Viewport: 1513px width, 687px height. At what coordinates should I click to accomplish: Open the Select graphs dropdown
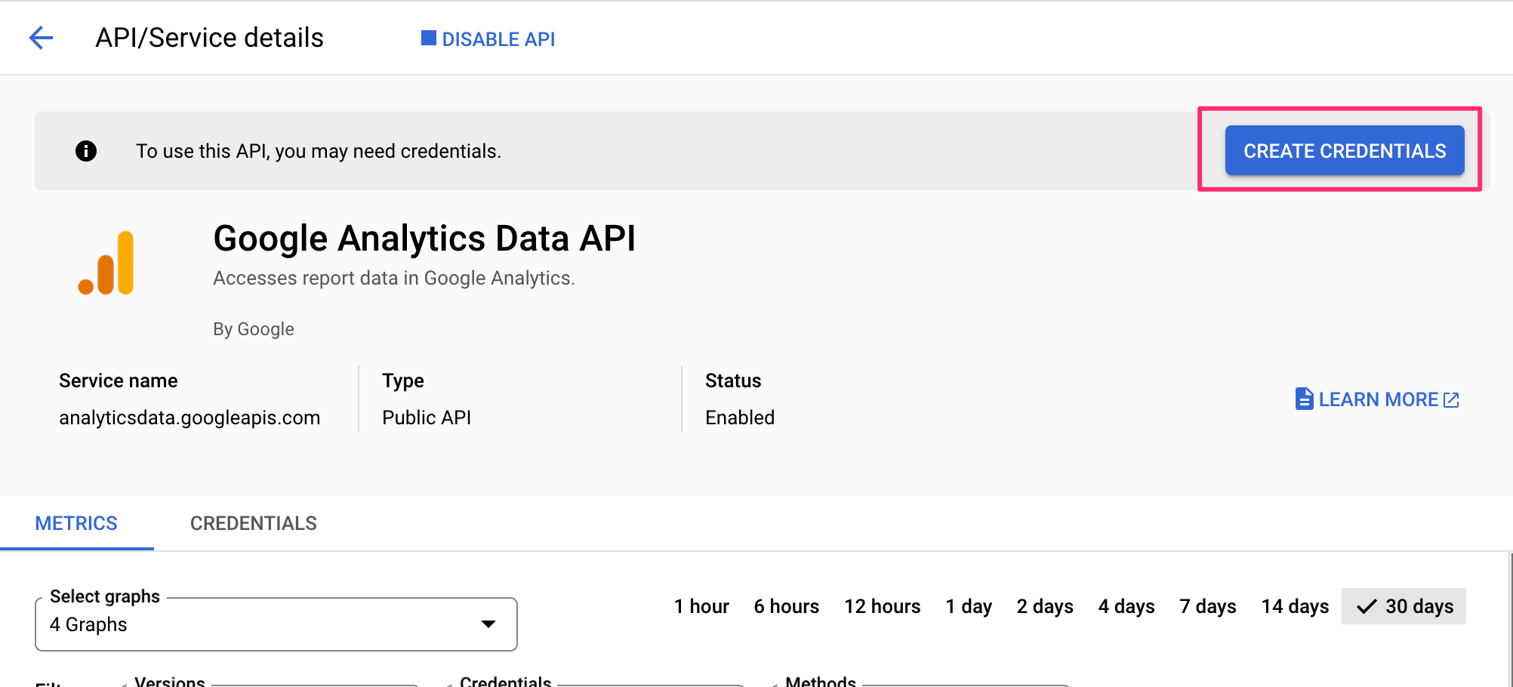point(276,624)
